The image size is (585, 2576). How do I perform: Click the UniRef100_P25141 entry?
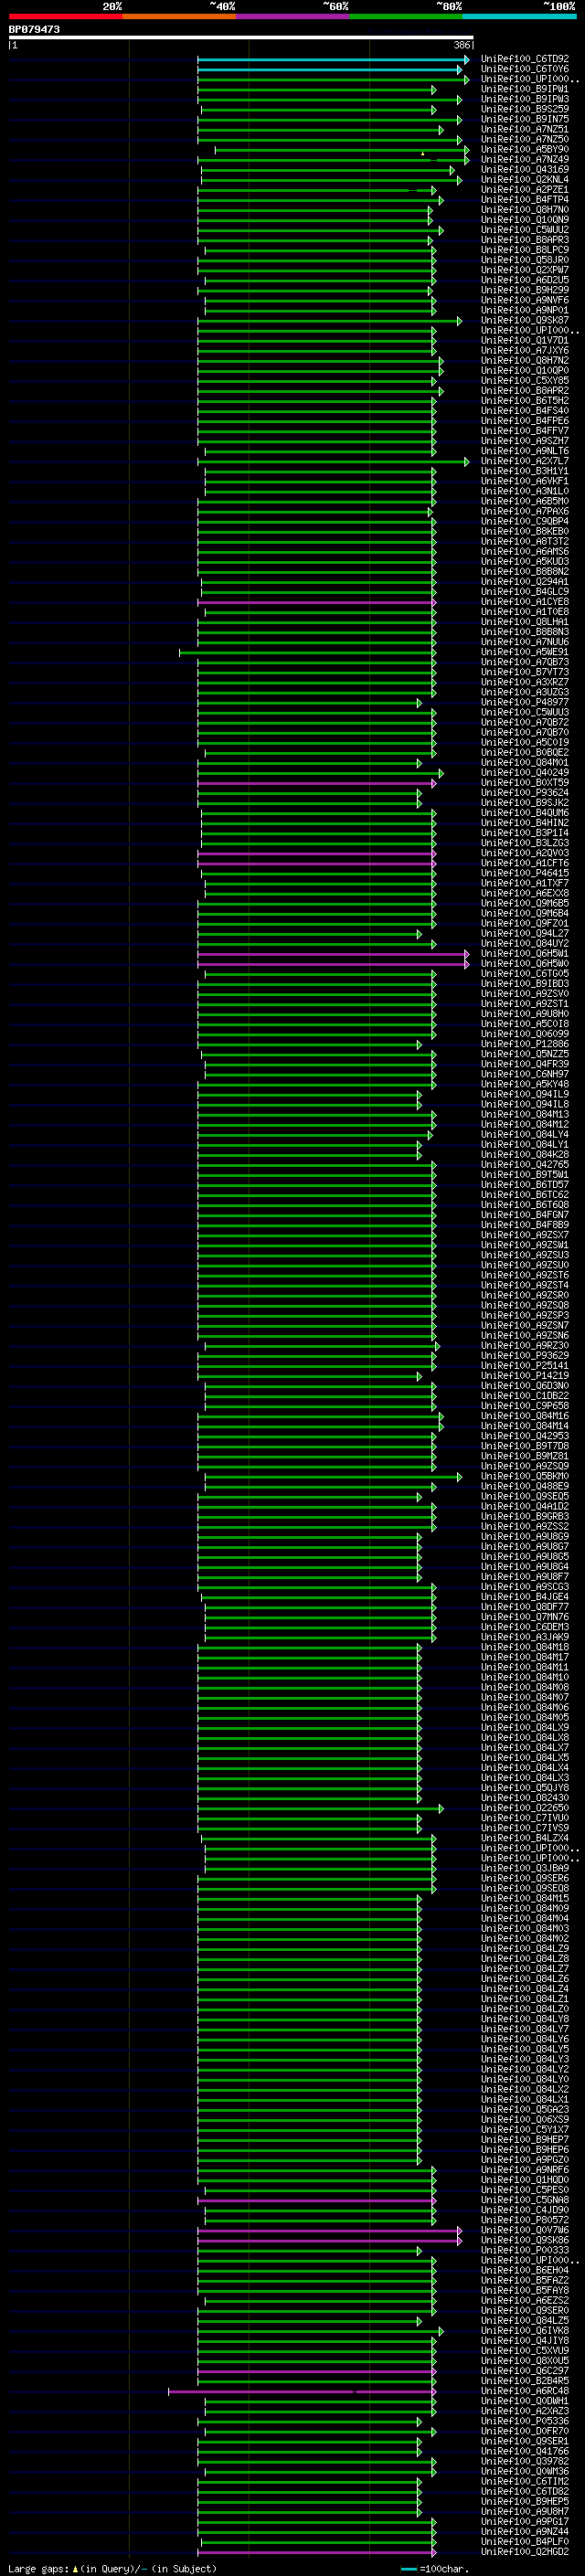click(x=525, y=1365)
